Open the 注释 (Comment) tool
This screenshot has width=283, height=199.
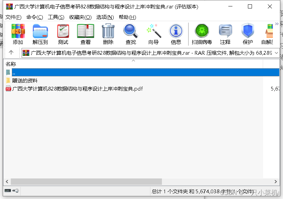coord(225,34)
